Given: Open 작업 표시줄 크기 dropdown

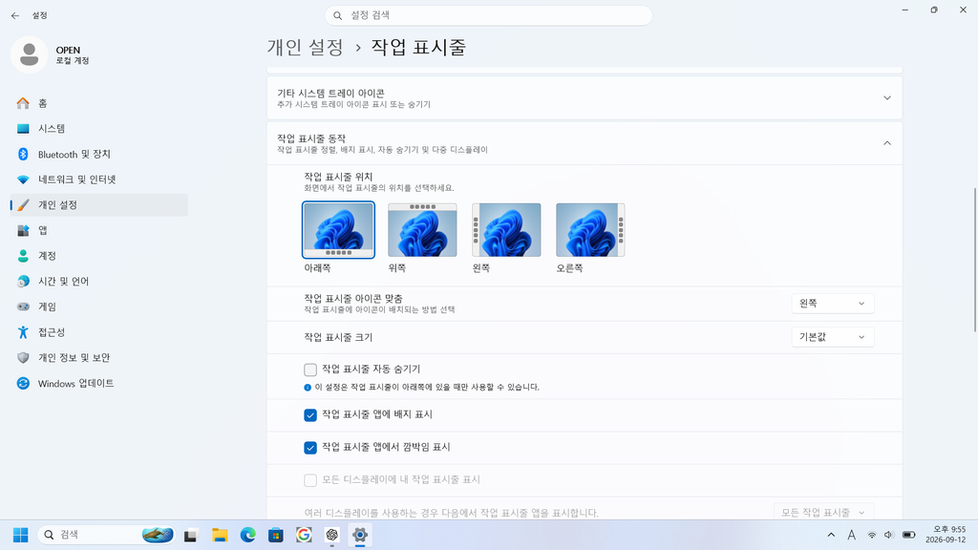Looking at the screenshot, I should point(833,337).
